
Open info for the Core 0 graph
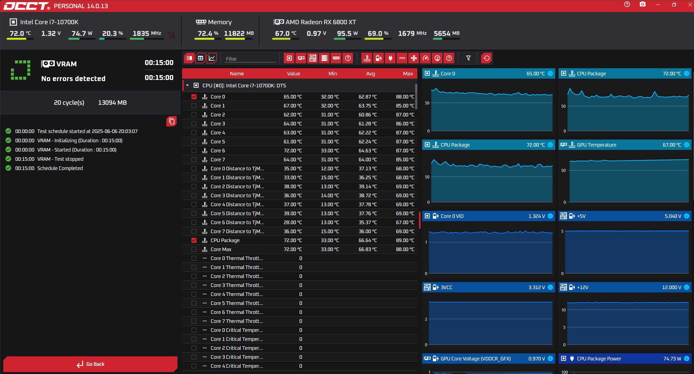pos(550,73)
